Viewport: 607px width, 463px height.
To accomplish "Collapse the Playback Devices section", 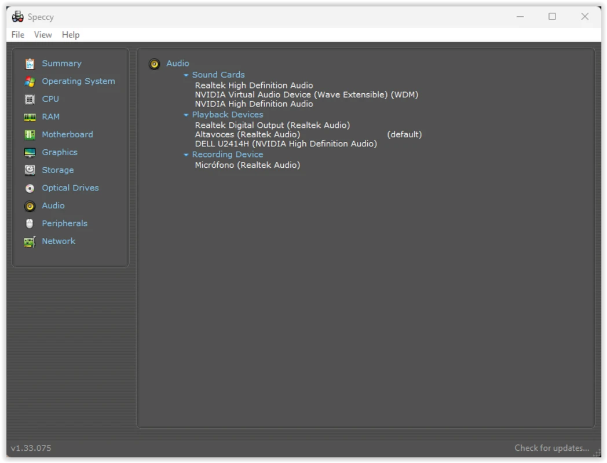I will [187, 115].
